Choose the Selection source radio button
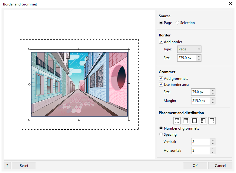This screenshot has height=173, width=236. point(178,23)
